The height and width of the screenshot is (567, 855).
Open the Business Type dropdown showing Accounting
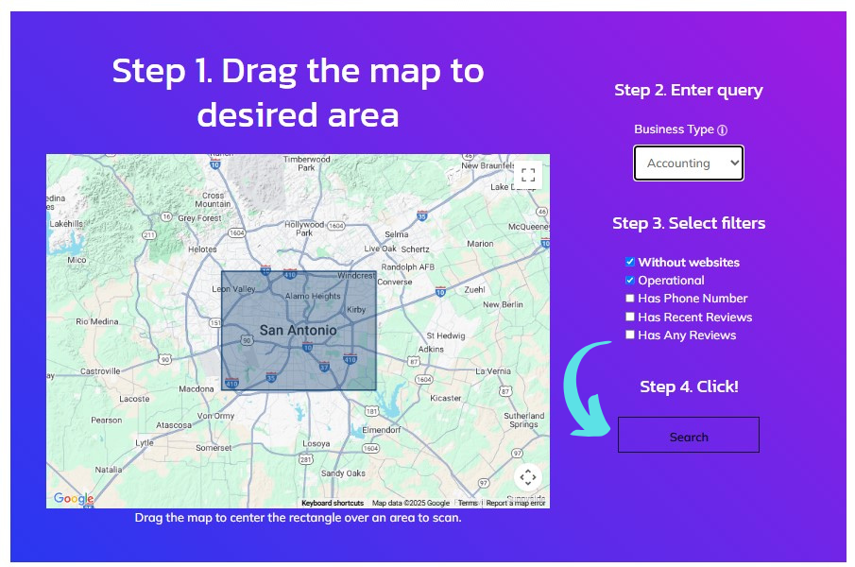(689, 163)
